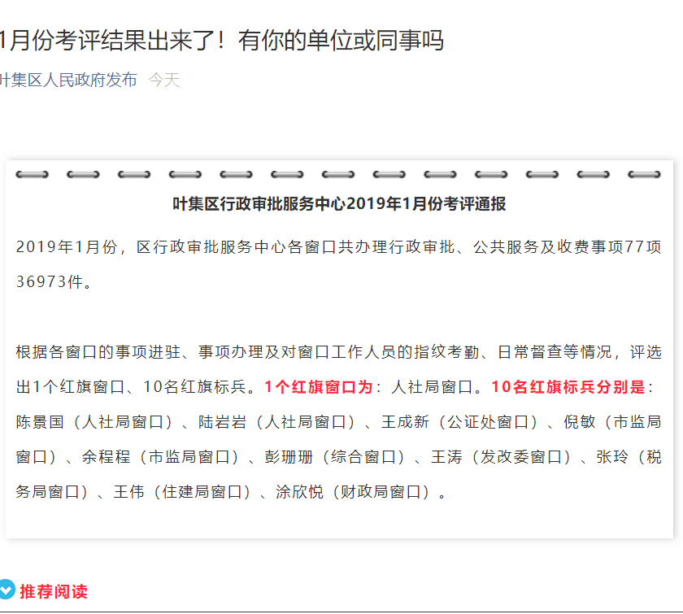This screenshot has height=614, width=683.
Task: Click the article title 1月份考评结果出来了
Action: tap(221, 41)
